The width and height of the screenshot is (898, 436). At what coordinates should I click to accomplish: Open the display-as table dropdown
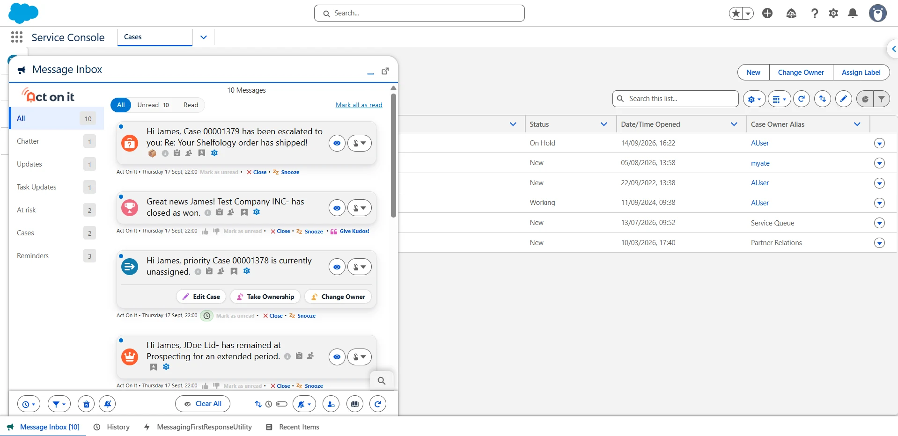click(x=780, y=99)
